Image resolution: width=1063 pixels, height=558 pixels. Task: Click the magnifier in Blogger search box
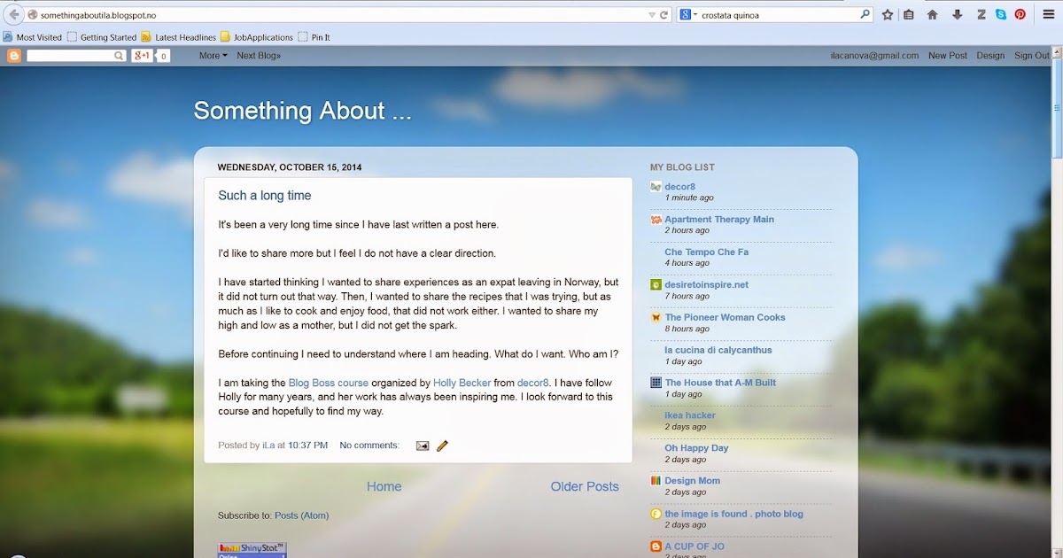coord(120,56)
